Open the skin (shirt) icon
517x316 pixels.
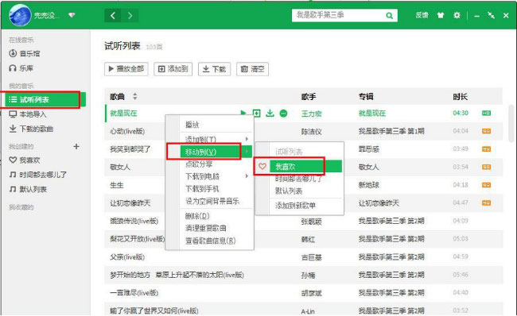pyautogui.click(x=441, y=15)
